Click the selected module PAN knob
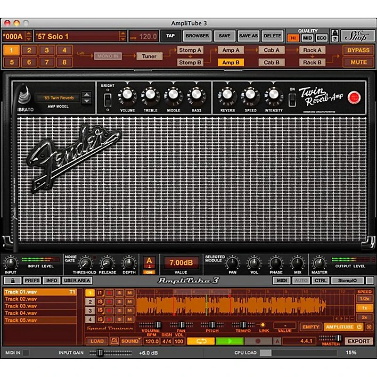The width and height of the screenshot is (377, 377). point(232,263)
